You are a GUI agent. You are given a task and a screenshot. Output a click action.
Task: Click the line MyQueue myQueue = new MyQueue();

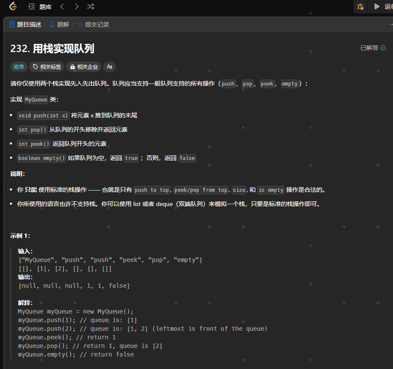pos(76,311)
